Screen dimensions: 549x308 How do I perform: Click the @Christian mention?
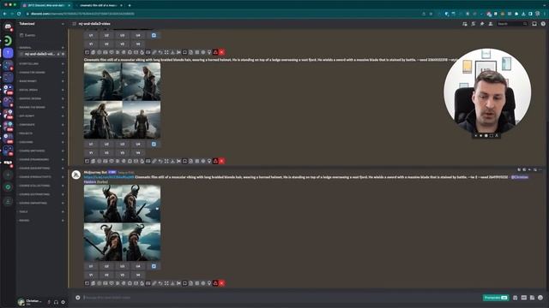pyautogui.click(x=520, y=177)
